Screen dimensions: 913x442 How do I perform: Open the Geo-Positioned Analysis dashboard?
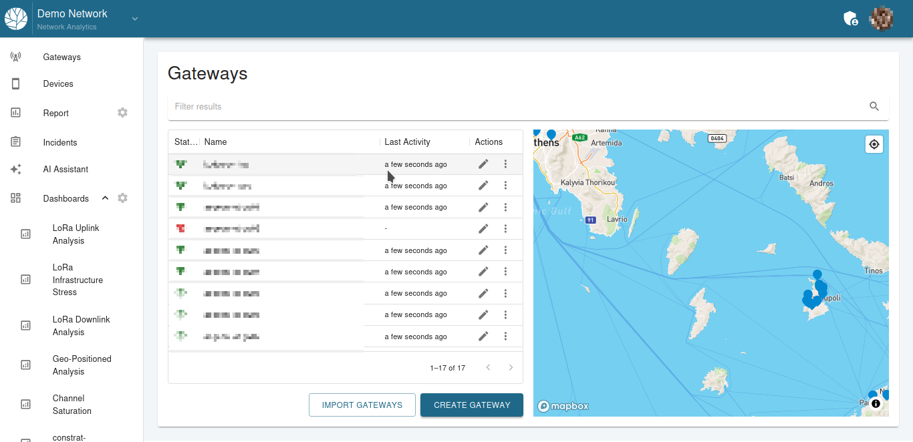82,365
